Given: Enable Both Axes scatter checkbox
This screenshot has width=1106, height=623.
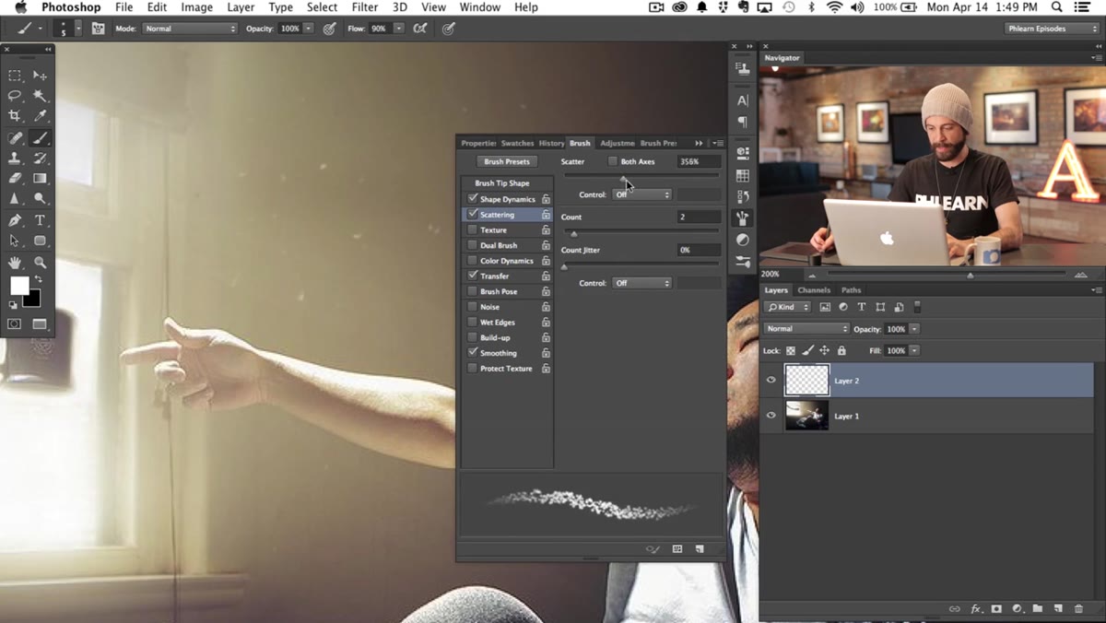Looking at the screenshot, I should tap(613, 161).
